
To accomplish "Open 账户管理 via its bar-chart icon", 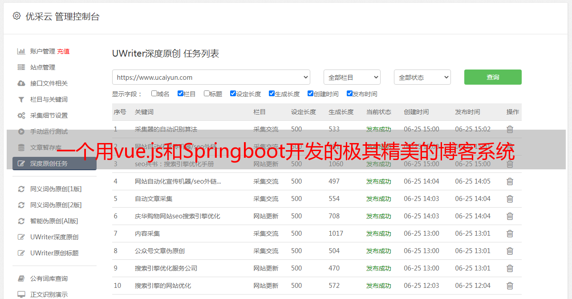I will coord(21,51).
